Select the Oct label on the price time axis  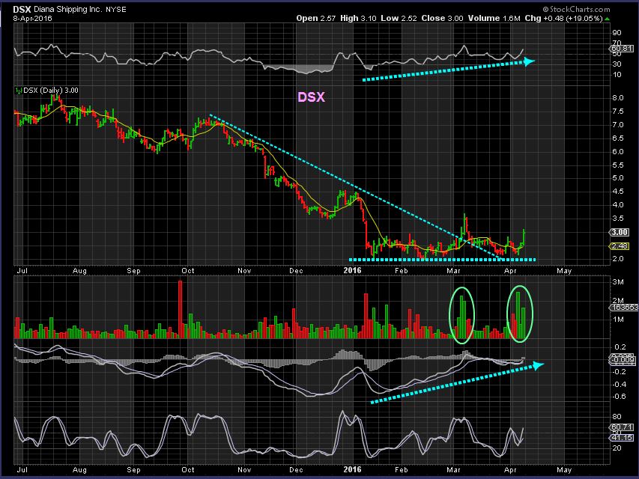pyautogui.click(x=188, y=272)
